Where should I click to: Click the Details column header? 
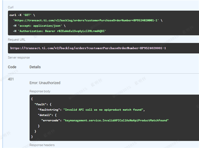(x=35, y=67)
